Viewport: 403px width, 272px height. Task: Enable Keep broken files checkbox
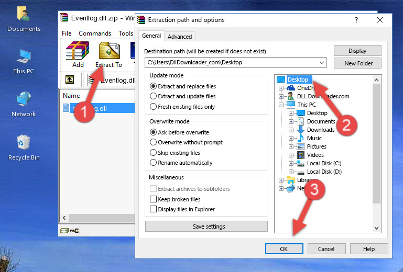tap(153, 199)
